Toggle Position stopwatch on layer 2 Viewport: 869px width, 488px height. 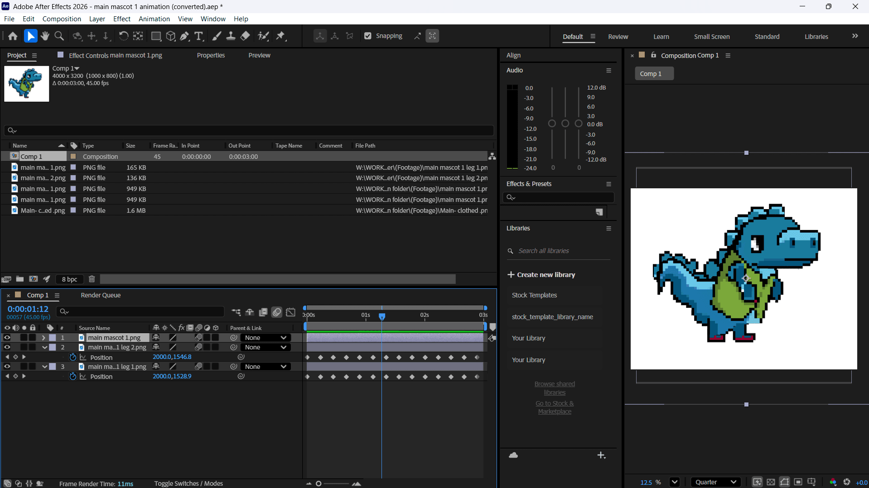coord(72,357)
